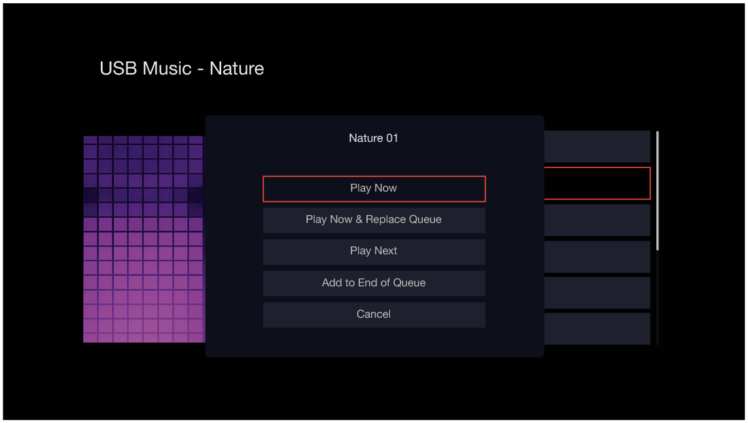This screenshot has height=423, width=748.
Task: Cancel the Nature 01 playback dialog
Action: pyautogui.click(x=374, y=314)
